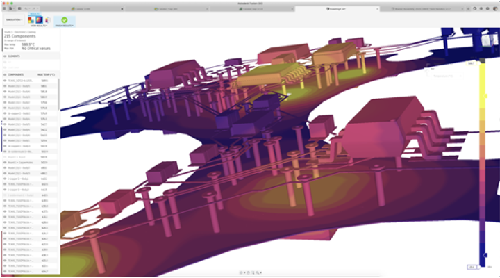Switch to the Results ribbon tab
Viewport: 500px width, 278px height.
(35, 14)
